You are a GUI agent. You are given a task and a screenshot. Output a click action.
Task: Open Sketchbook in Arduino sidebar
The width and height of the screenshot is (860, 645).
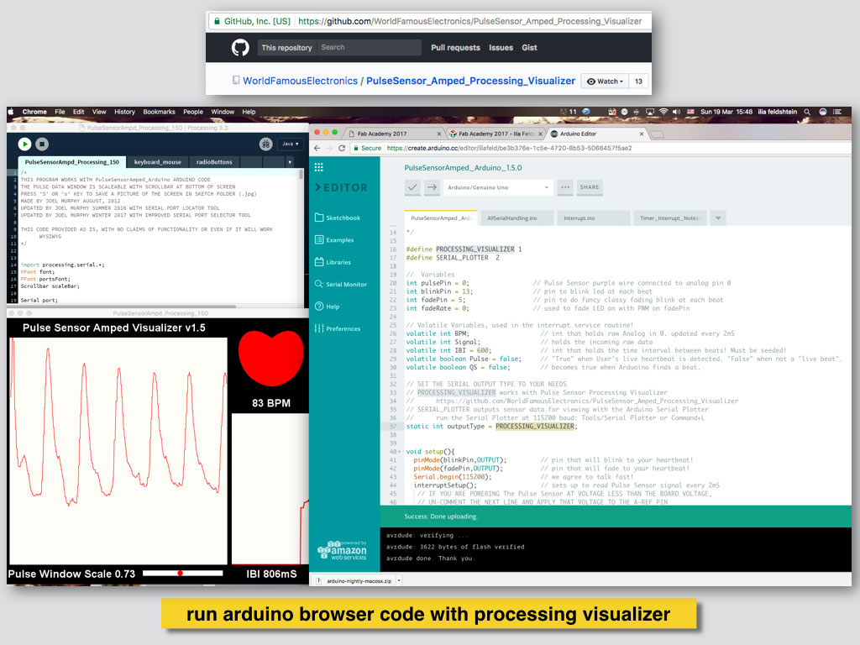pos(338,218)
